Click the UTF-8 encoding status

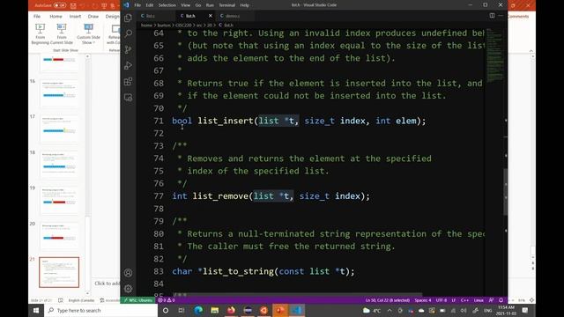pyautogui.click(x=442, y=300)
